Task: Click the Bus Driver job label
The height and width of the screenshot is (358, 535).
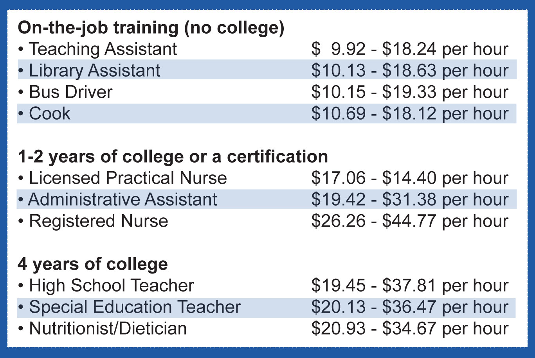Action: [x=70, y=92]
